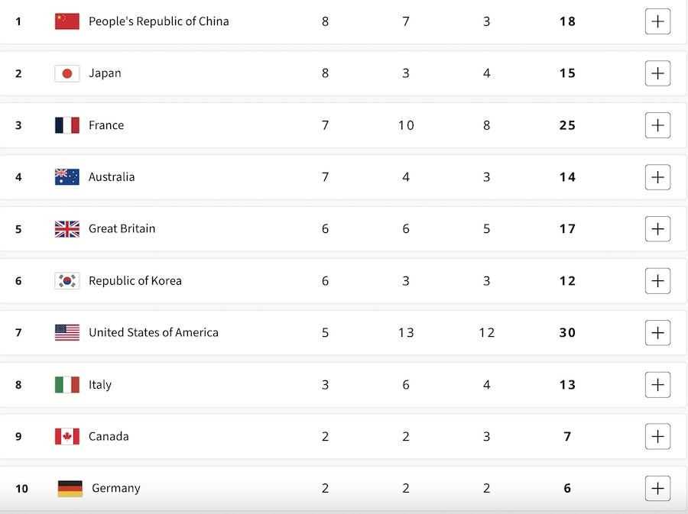Click the Union Jack flag icon
Image resolution: width=688 pixels, height=514 pixels.
click(x=67, y=229)
